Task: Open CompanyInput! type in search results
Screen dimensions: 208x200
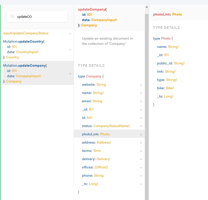Action: coord(28,76)
